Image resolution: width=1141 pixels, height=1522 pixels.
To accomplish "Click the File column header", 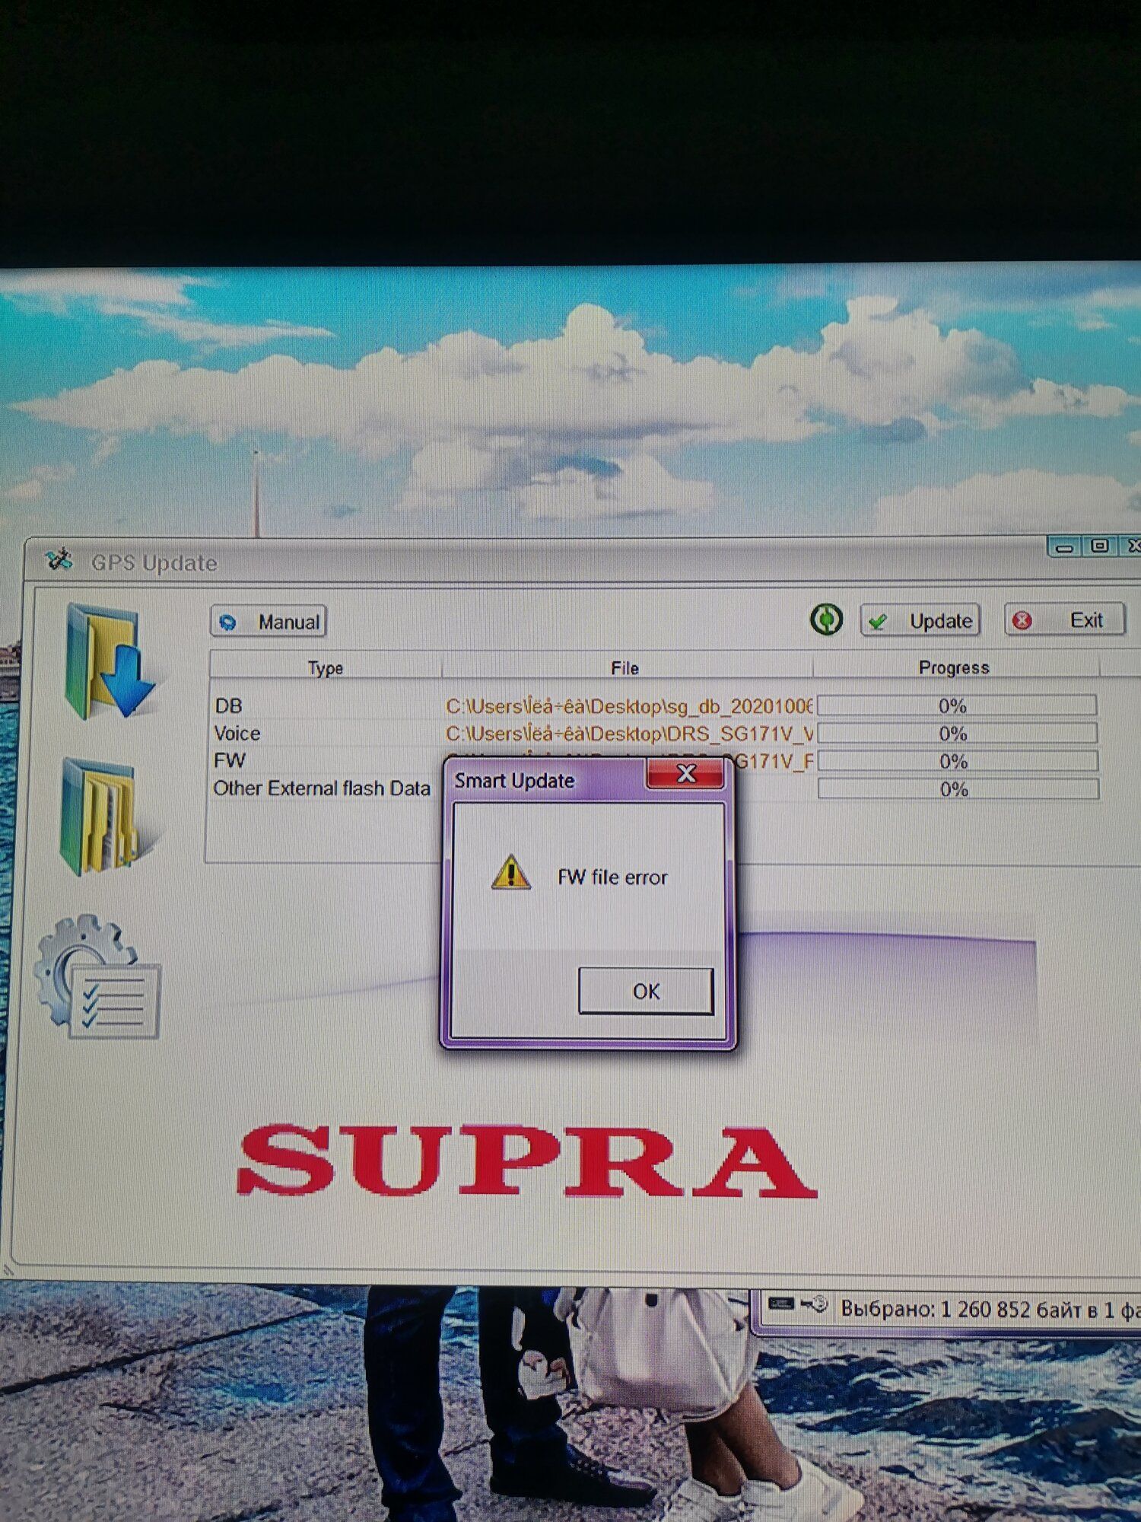I will [x=625, y=667].
